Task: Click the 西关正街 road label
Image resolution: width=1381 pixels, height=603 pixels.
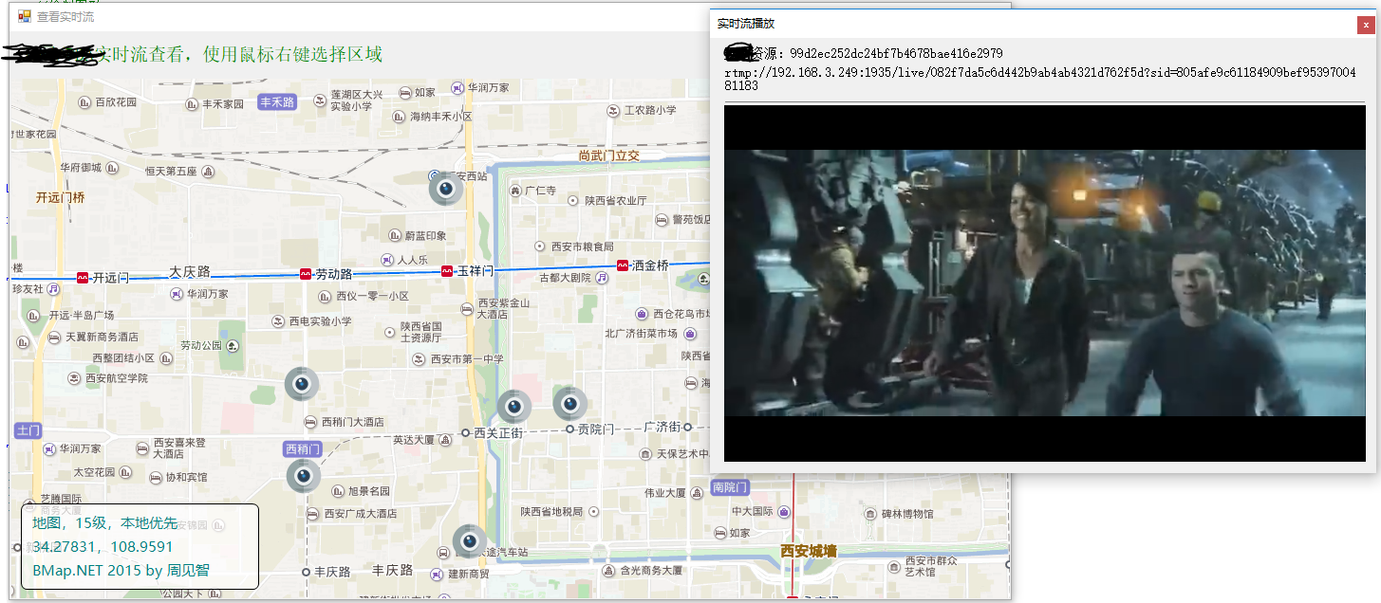Action: coord(498,433)
